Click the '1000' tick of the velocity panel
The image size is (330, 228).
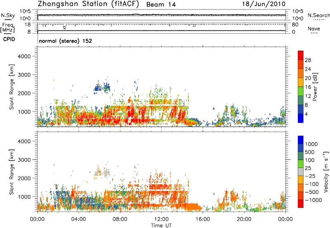[x=24, y=197]
